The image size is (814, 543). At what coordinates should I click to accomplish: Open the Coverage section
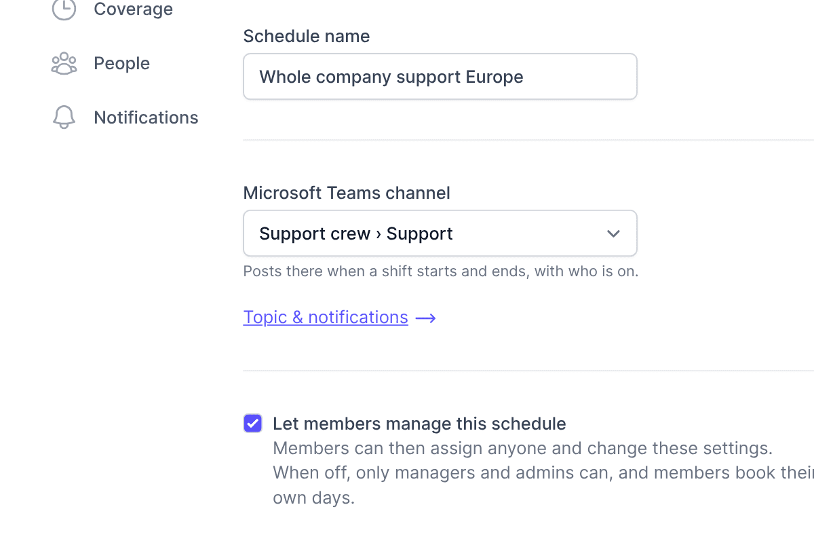click(x=133, y=9)
